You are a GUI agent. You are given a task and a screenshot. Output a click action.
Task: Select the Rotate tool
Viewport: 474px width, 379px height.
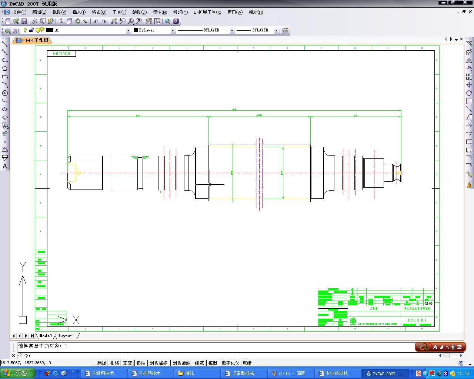point(469,93)
